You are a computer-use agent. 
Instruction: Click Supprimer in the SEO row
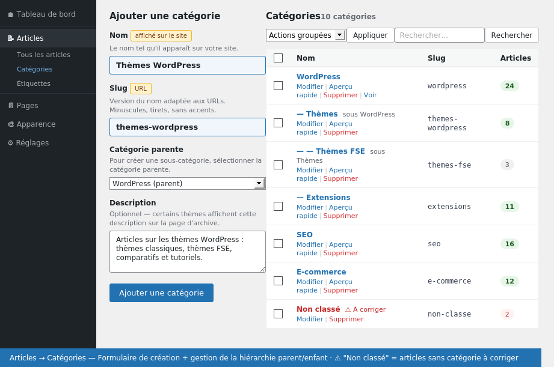pyautogui.click(x=340, y=253)
